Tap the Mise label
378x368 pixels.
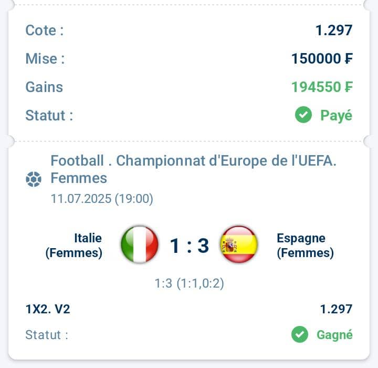pyautogui.click(x=45, y=59)
